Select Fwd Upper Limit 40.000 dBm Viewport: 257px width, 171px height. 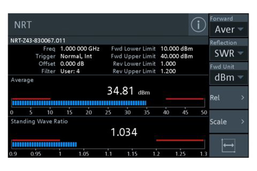[x=176, y=56]
